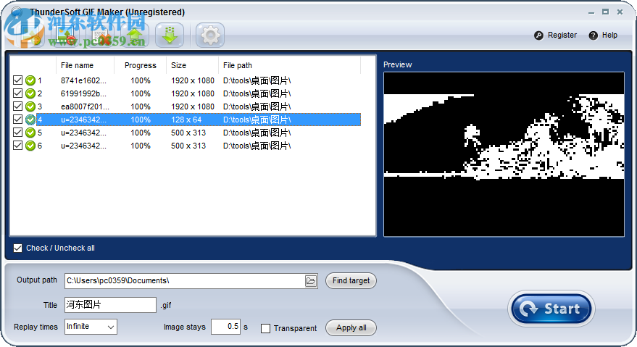Click the Title input field
The image size is (637, 347).
click(110, 305)
